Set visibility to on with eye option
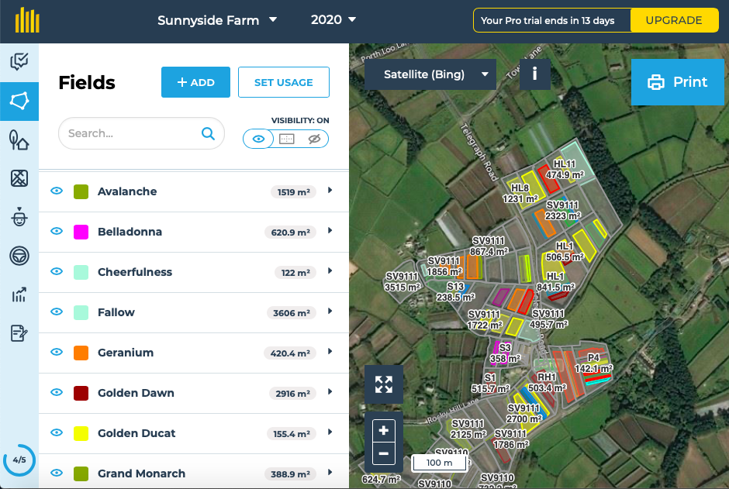Image resolution: width=729 pixels, height=489 pixels. [258, 139]
